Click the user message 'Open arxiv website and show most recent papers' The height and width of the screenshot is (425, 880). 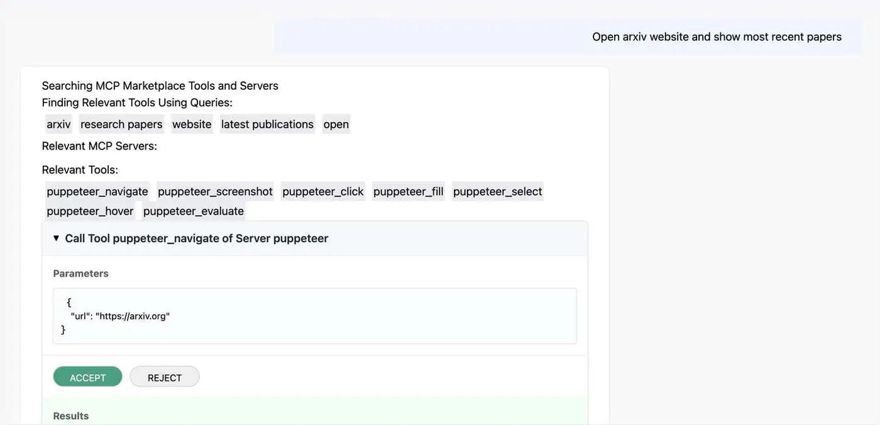coord(717,37)
